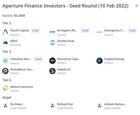This screenshot has width=140, height=115.
Task: Click the Lead badge beside Costanoa Ven...
Action: tap(38, 59)
